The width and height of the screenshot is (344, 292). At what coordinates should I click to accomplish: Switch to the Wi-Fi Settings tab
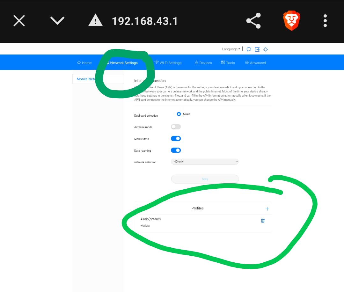(x=168, y=63)
